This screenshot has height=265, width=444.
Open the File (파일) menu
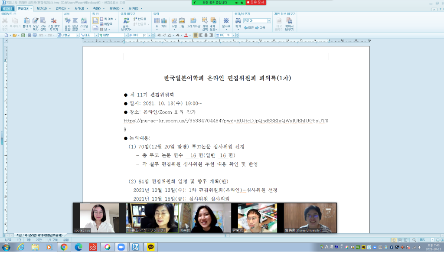pos(7,9)
